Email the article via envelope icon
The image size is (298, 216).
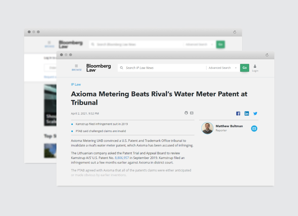point(192,113)
